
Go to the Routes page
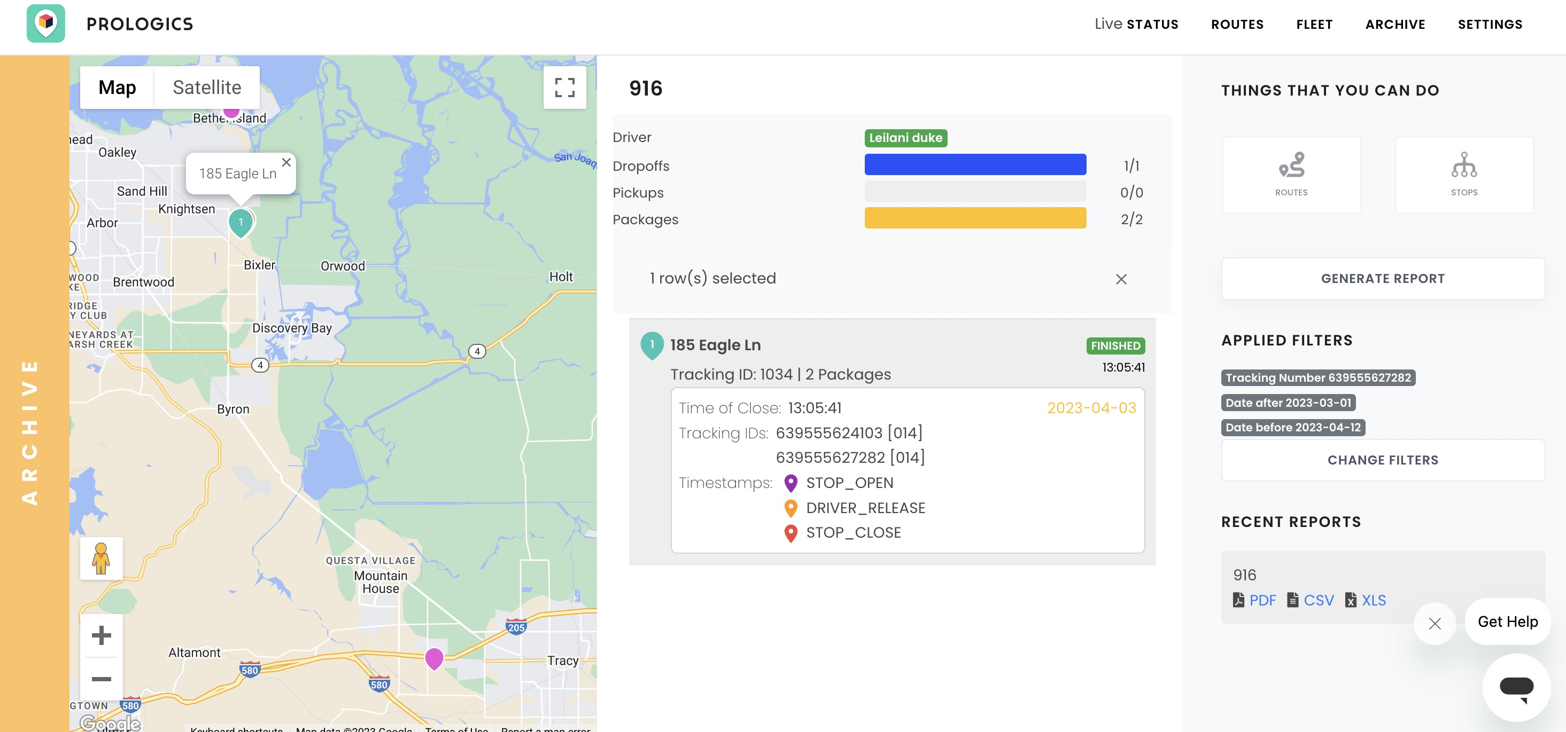[x=1237, y=25]
